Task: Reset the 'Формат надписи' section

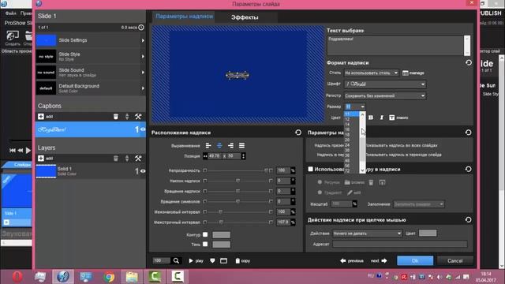Action: [x=469, y=63]
